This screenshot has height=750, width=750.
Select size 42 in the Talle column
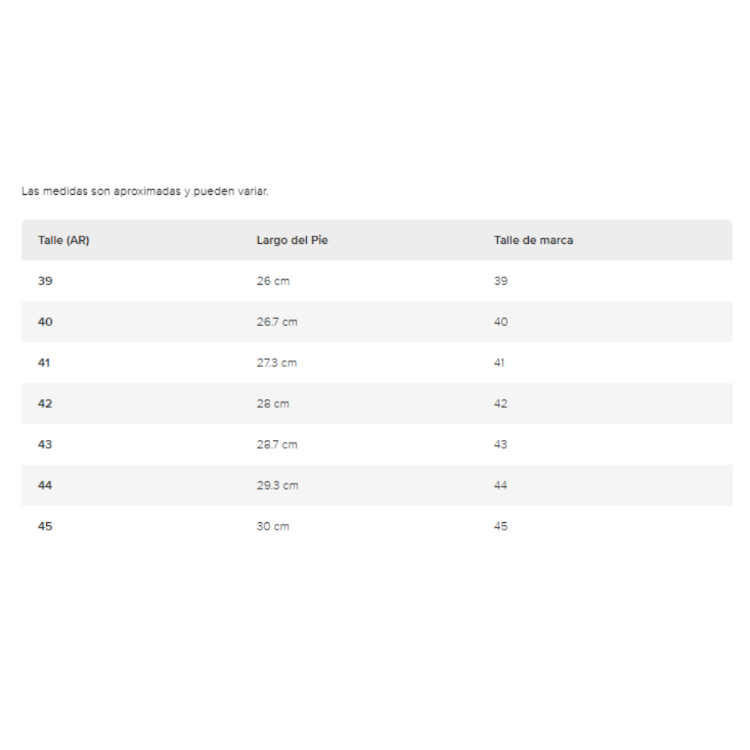pos(45,404)
